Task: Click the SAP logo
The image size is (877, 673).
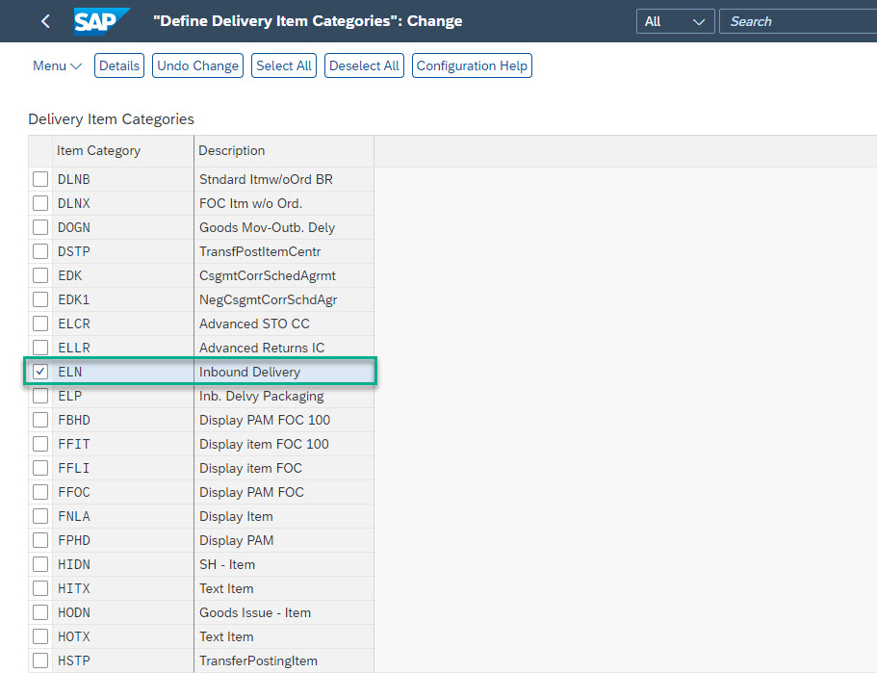Action: tap(102, 21)
